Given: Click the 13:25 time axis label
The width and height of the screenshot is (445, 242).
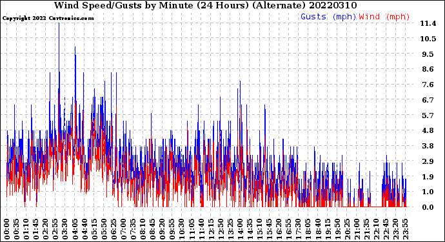Looking at the screenshot, I should (230, 229).
